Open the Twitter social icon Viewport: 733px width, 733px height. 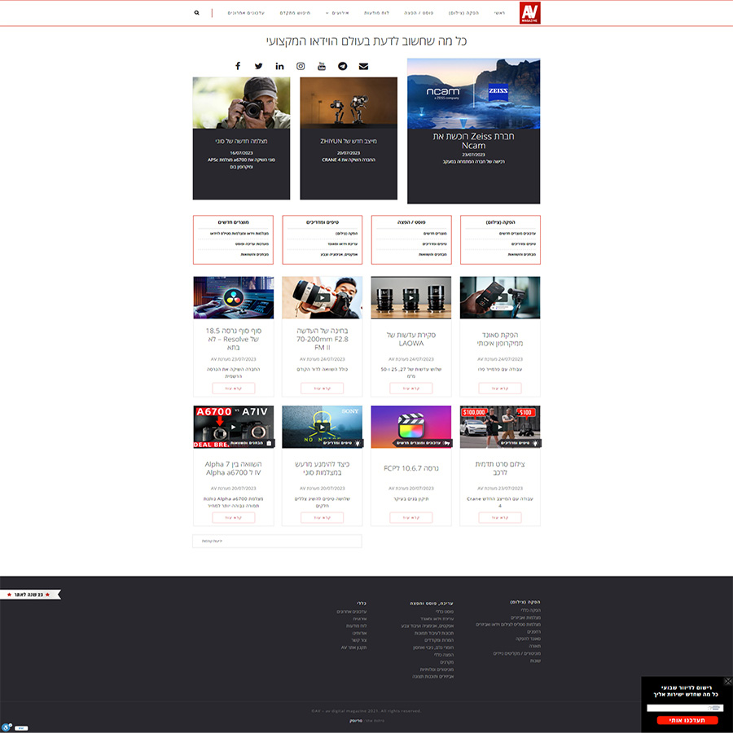pyautogui.click(x=259, y=66)
